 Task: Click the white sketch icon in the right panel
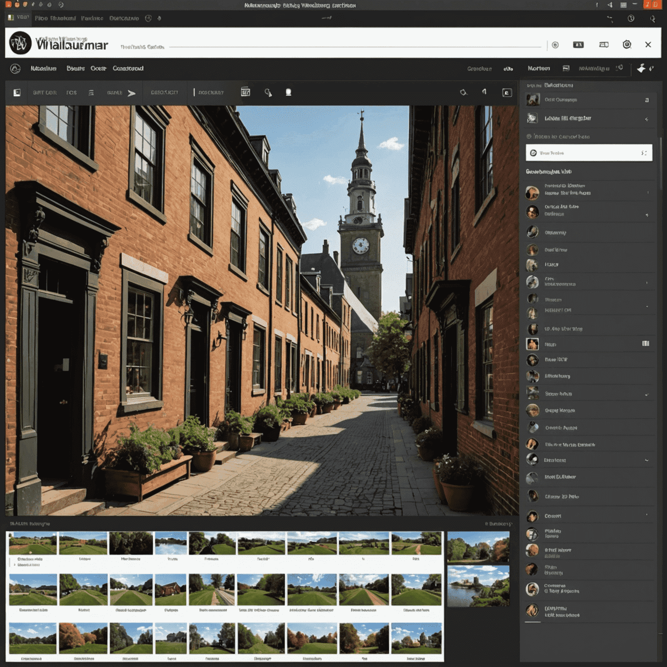pos(532,118)
